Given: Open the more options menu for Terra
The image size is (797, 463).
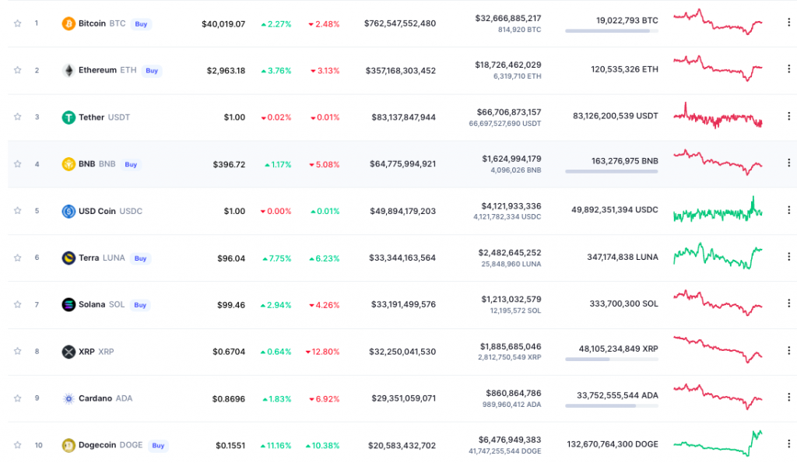Looking at the screenshot, I should click(788, 257).
